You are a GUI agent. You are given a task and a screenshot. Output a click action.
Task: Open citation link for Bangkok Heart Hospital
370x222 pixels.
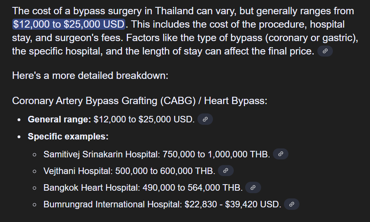tap(253, 187)
